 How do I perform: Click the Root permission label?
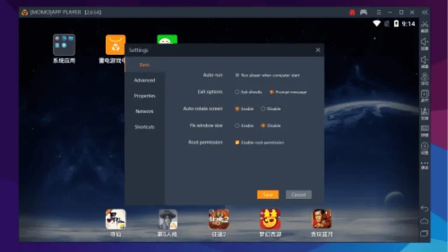(205, 142)
